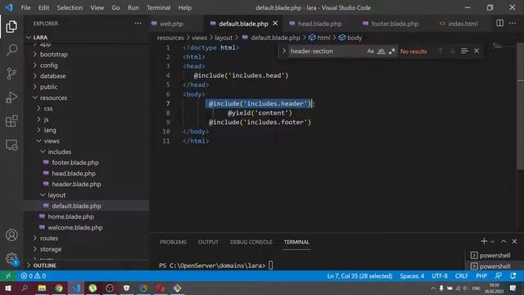The image size is (524, 295).
Task: Change file encoding UTF-8
Action: 440,276
